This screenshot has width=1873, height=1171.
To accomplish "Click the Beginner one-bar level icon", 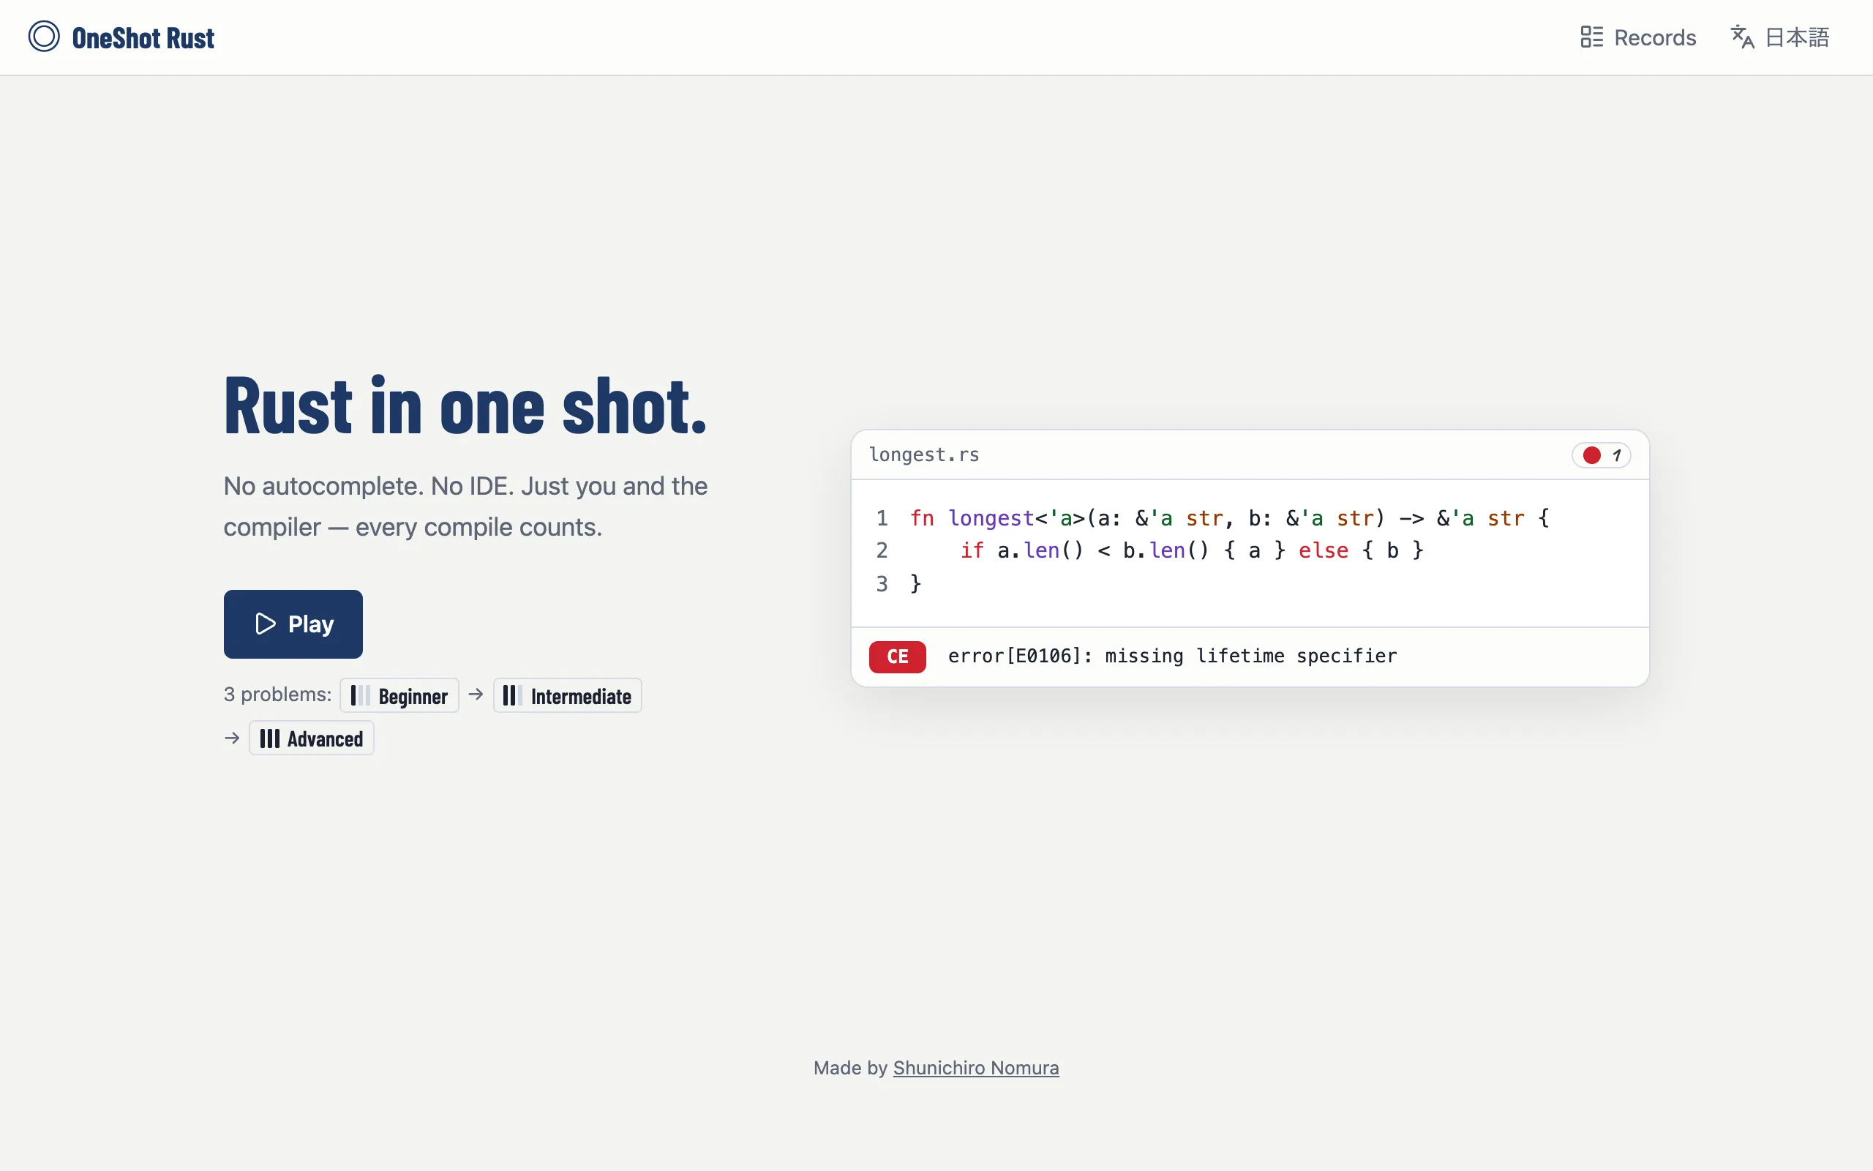I will pos(360,695).
